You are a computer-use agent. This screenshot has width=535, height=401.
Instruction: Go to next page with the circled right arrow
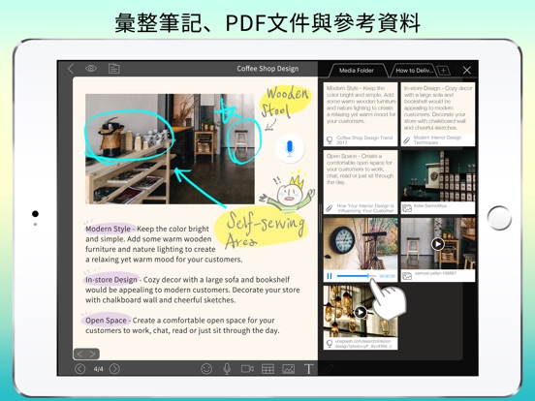tap(115, 369)
